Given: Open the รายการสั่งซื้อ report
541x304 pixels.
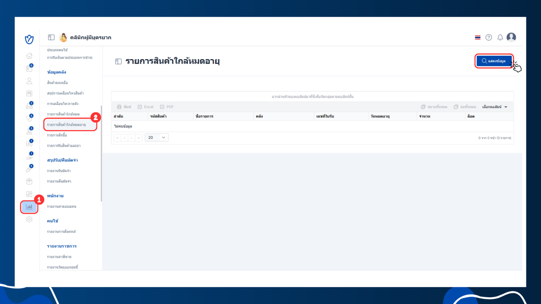Looking at the screenshot, I should click(x=57, y=135).
